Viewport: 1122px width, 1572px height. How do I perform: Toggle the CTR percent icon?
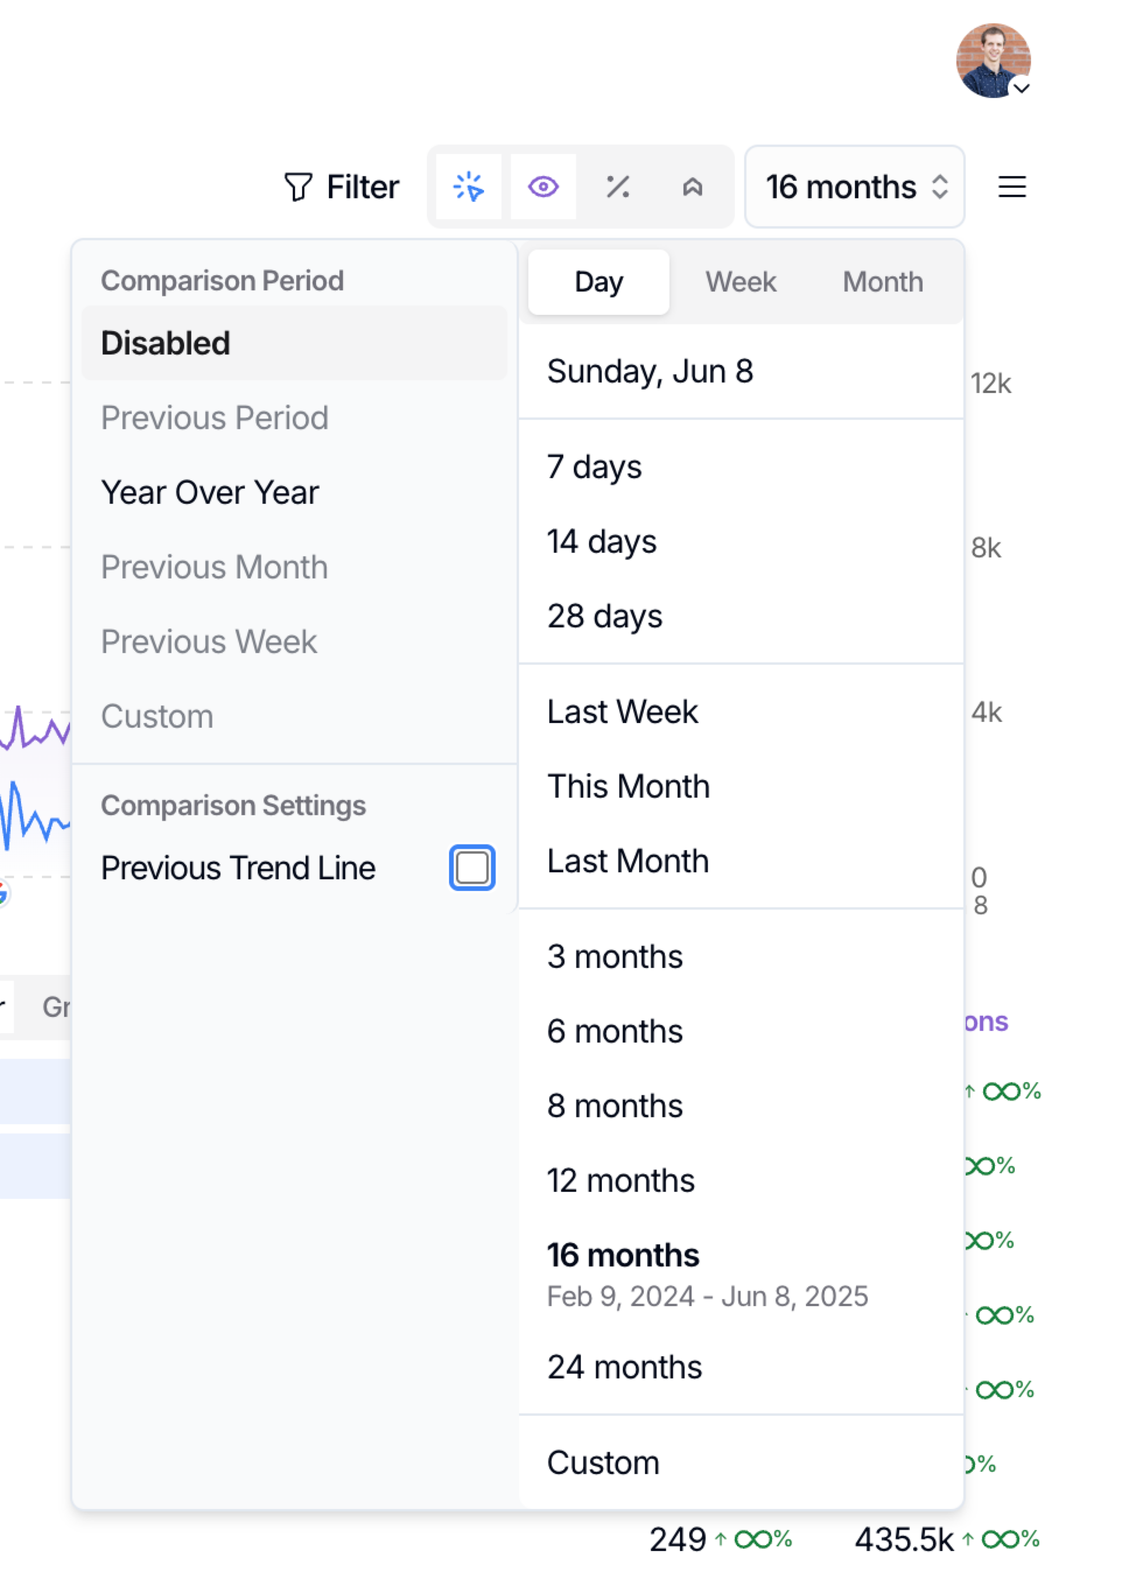[618, 187]
